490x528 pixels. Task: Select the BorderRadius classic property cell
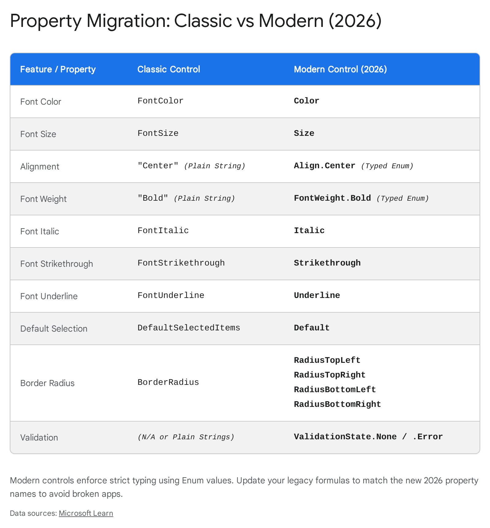168,382
